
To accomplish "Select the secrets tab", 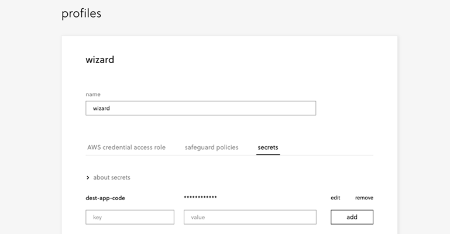I will pyautogui.click(x=268, y=147).
